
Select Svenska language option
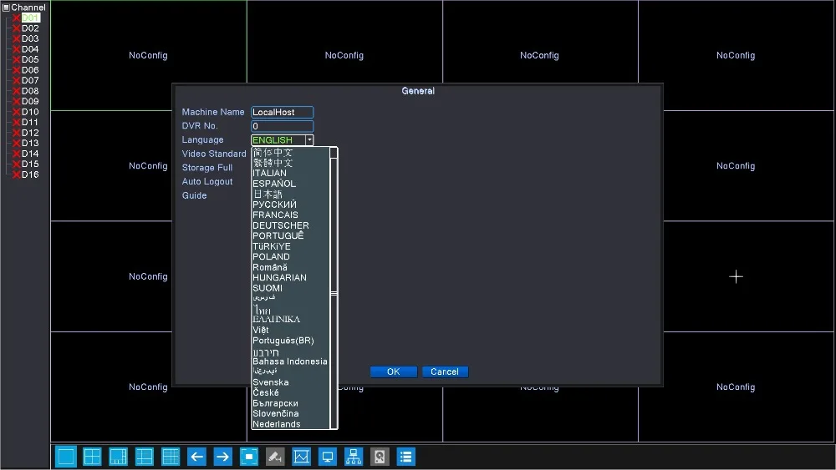[270, 382]
